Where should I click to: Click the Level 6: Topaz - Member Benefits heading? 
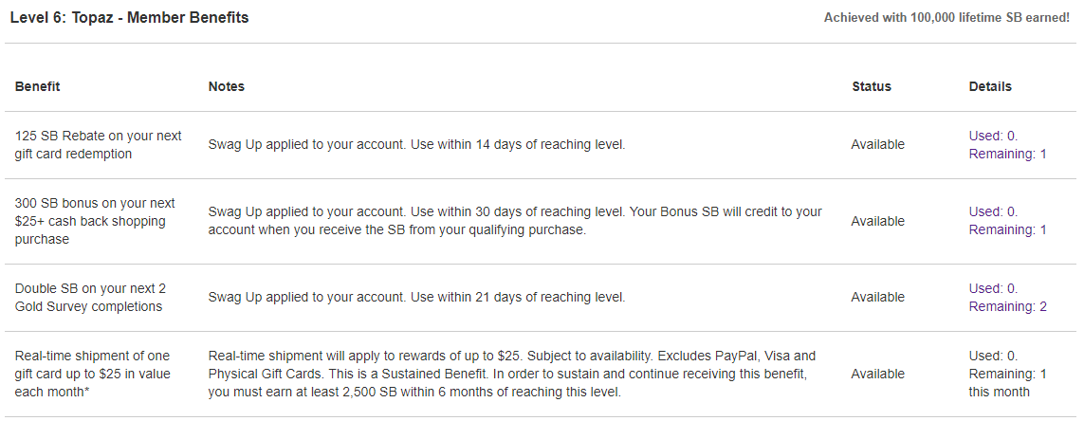[x=129, y=18]
